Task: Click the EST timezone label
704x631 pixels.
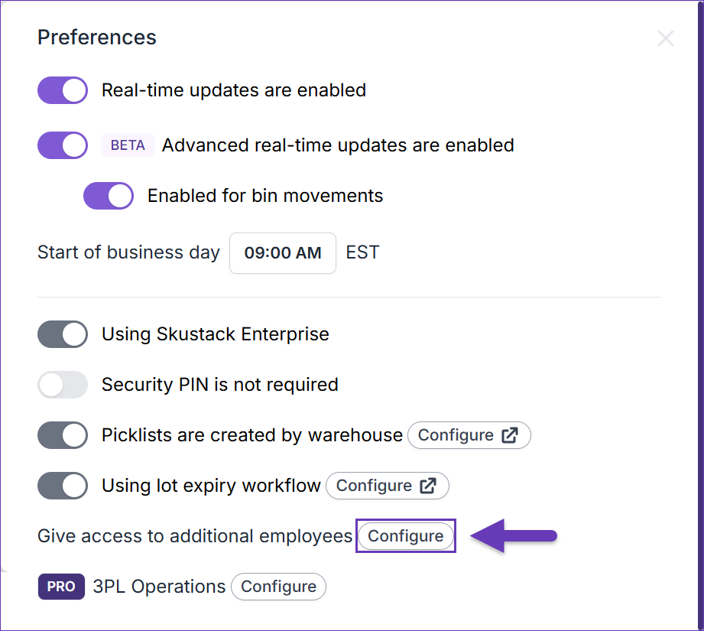Action: [x=363, y=252]
